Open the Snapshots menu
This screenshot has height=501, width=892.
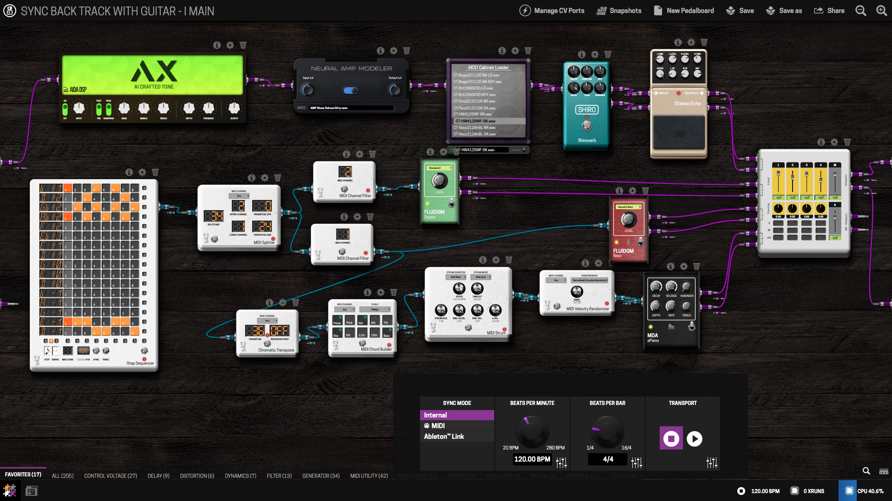tap(619, 11)
